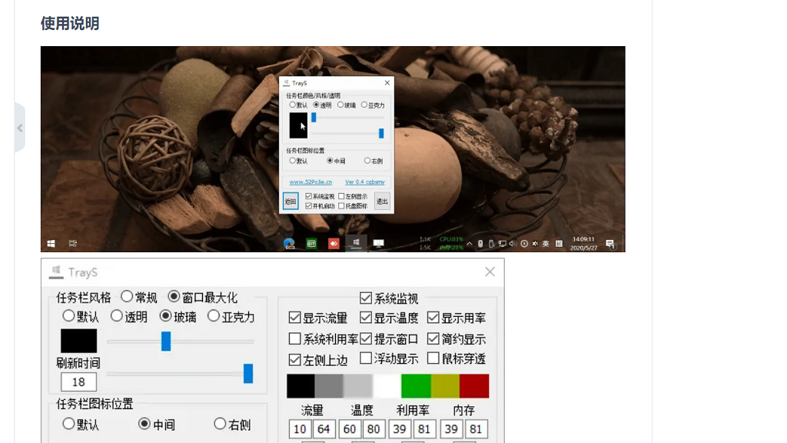
Task: Click the Ver 0.4 cgbsmy version link
Action: (364, 182)
